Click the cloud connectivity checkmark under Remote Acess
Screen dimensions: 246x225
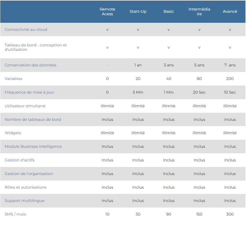pos(107,30)
